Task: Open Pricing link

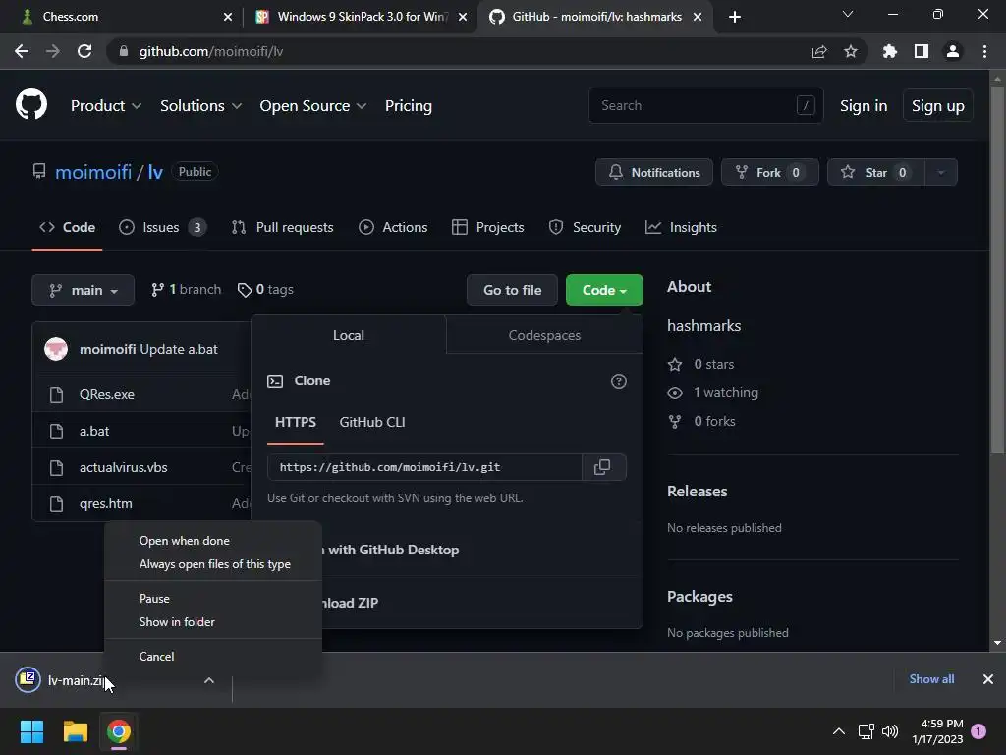Action: (x=408, y=105)
